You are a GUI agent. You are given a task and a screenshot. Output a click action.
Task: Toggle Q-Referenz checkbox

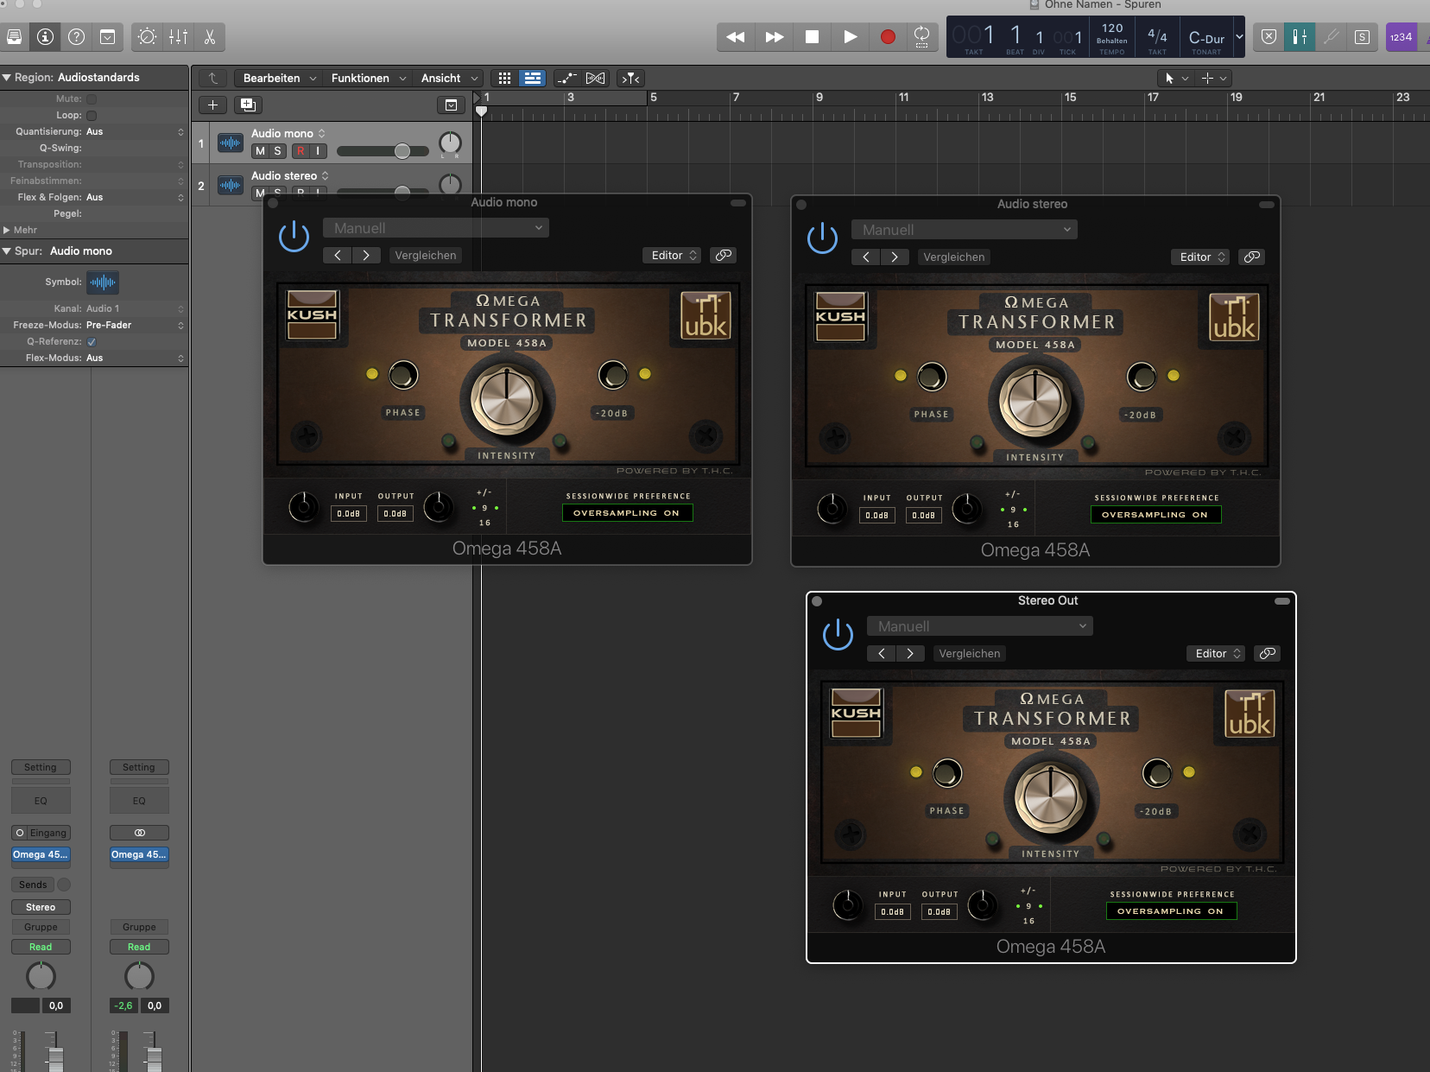pyautogui.click(x=92, y=341)
